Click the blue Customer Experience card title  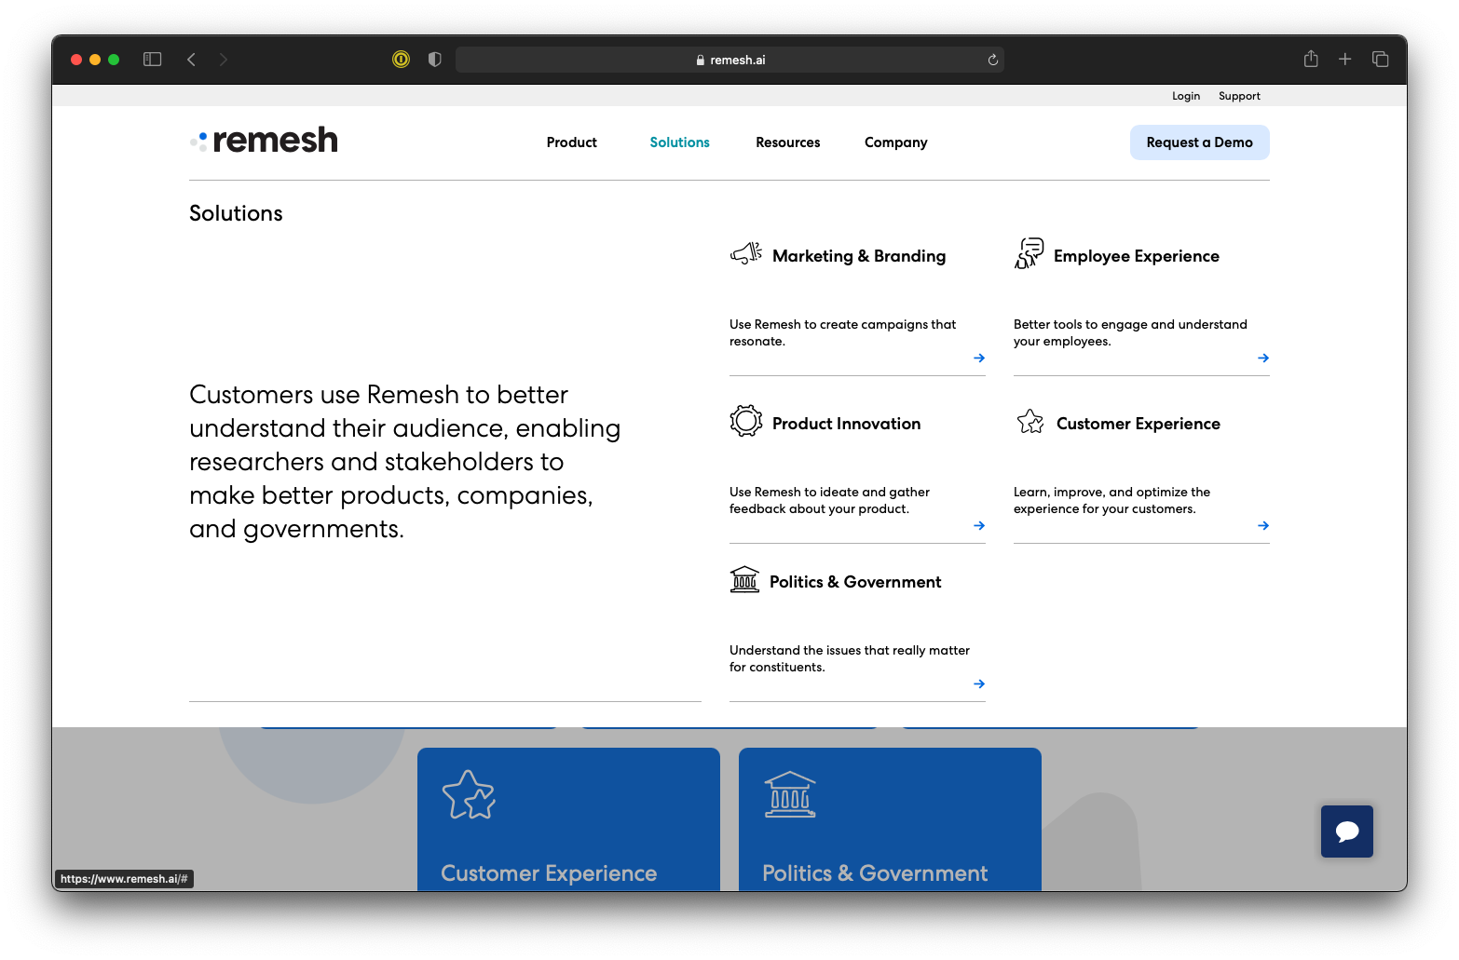pyautogui.click(x=549, y=873)
